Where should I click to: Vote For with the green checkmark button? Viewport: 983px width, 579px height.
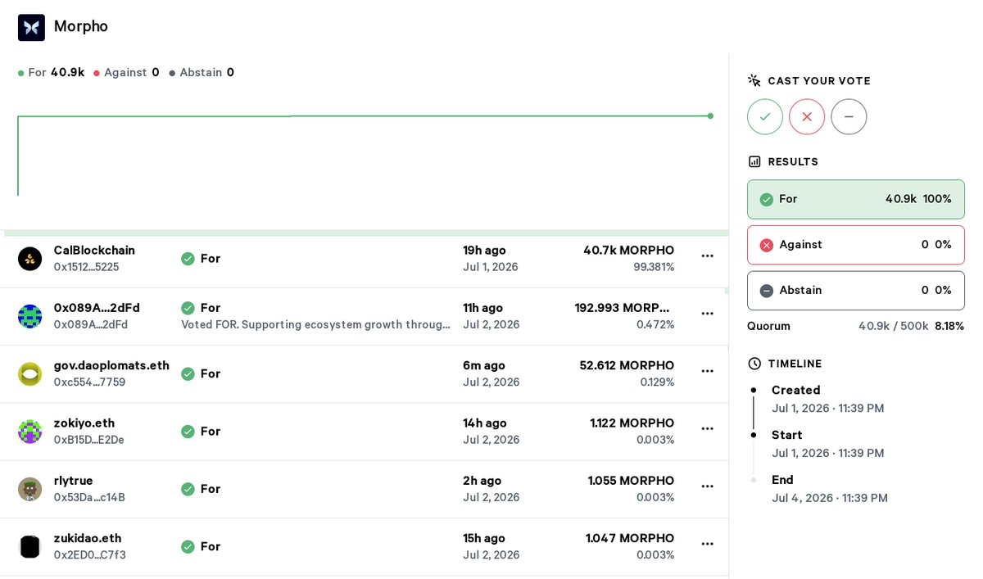(765, 117)
